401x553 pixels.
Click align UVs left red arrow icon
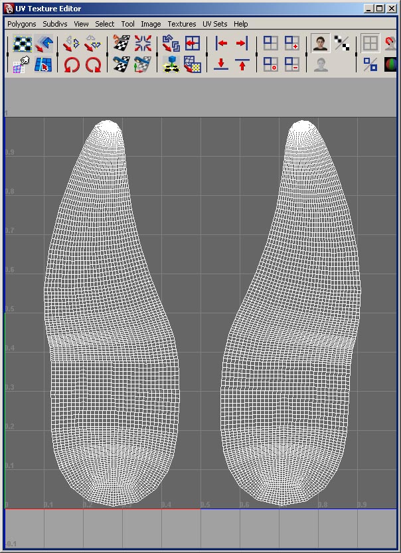click(x=222, y=44)
